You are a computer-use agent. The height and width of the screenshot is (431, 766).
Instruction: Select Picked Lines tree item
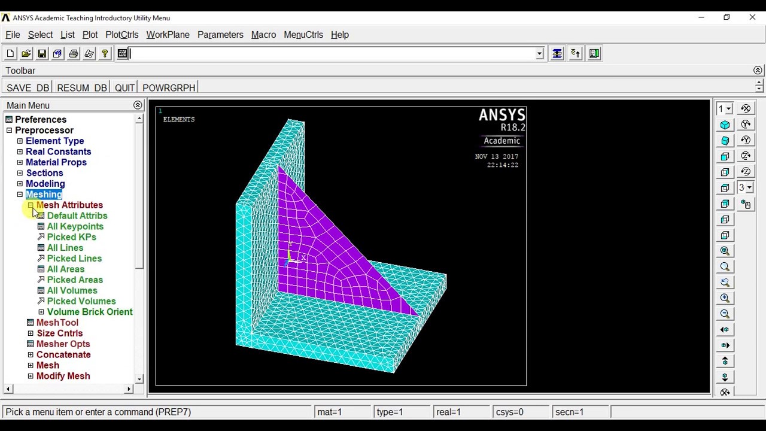[x=74, y=259]
